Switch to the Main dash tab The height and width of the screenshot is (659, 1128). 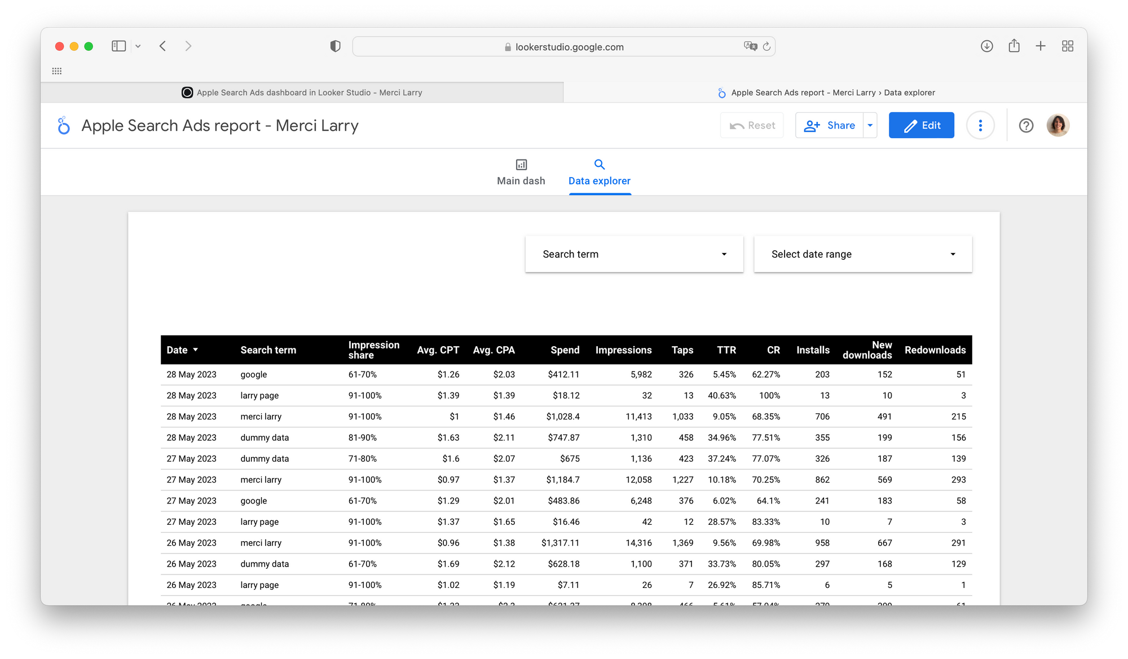tap(521, 173)
